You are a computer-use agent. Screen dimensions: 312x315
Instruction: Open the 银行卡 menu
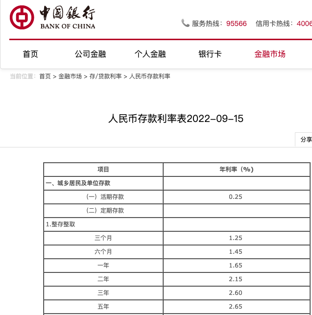coord(210,54)
